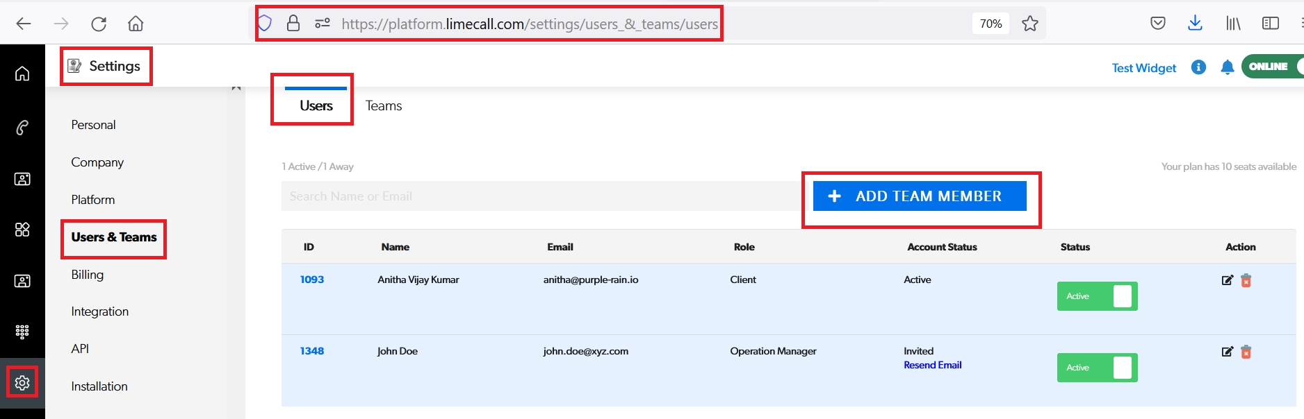Open the notifications bell icon
1304x419 pixels.
[1227, 67]
